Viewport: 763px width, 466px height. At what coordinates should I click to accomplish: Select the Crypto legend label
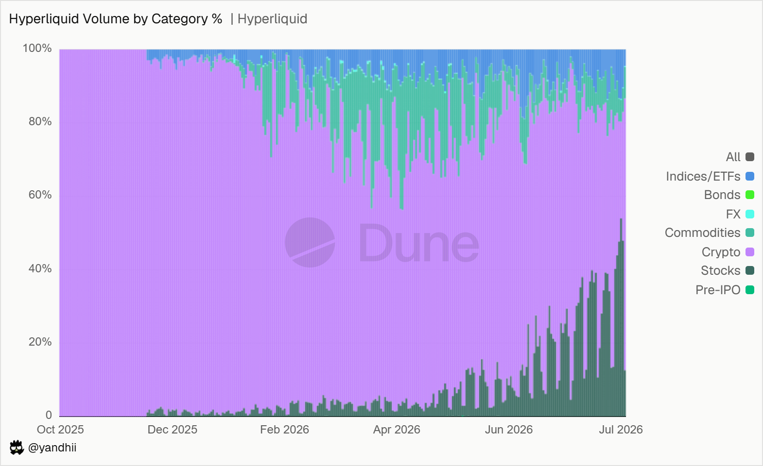click(721, 252)
